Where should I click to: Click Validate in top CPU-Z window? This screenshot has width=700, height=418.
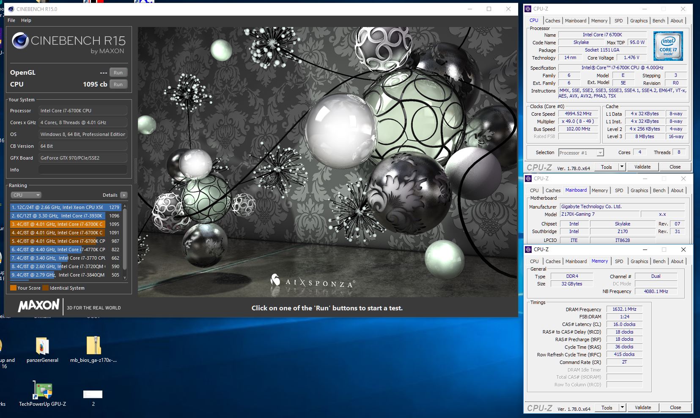coord(642,167)
